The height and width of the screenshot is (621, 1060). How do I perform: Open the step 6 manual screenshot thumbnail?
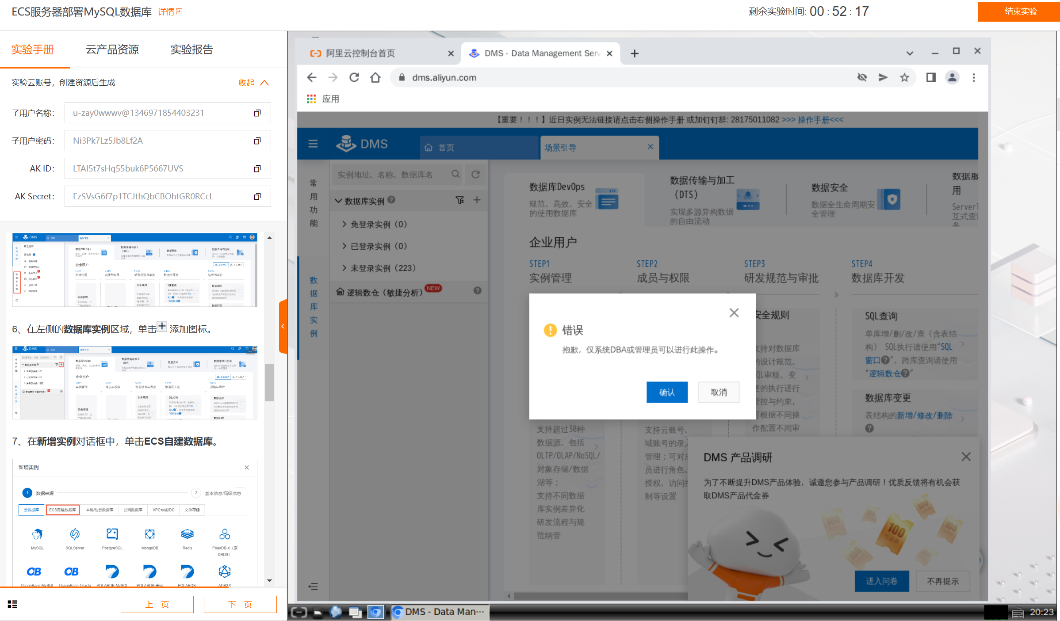coord(134,383)
